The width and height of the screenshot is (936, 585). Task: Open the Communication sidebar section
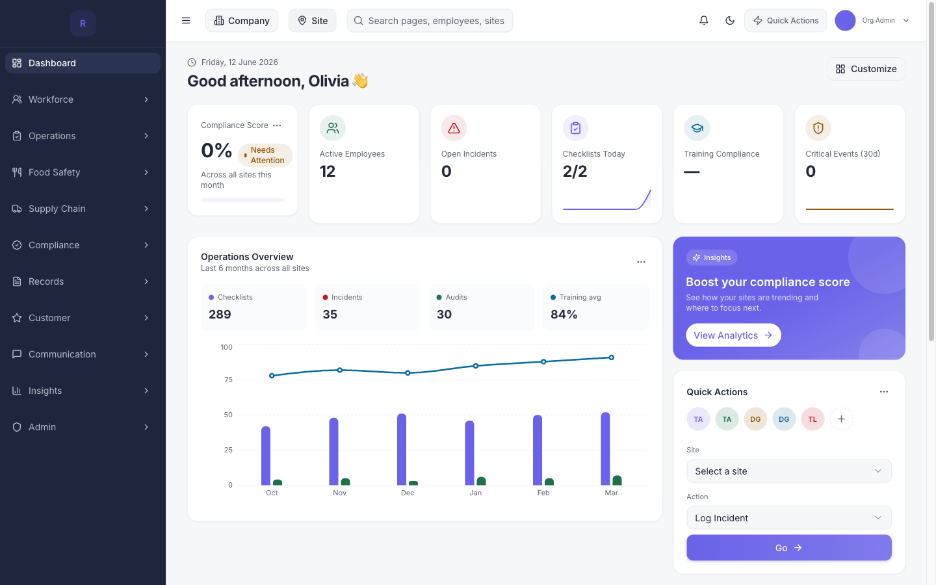tap(83, 354)
